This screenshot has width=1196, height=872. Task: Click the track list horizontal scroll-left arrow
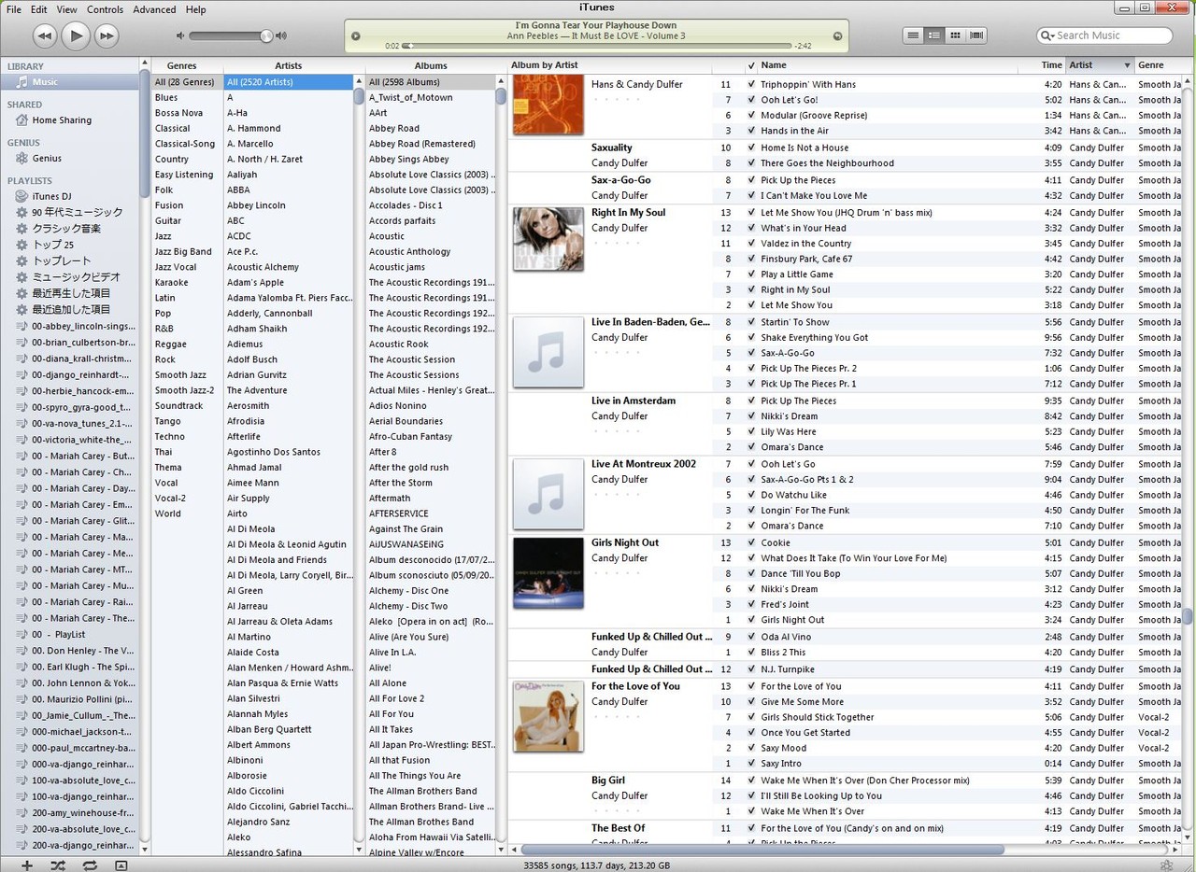(514, 850)
